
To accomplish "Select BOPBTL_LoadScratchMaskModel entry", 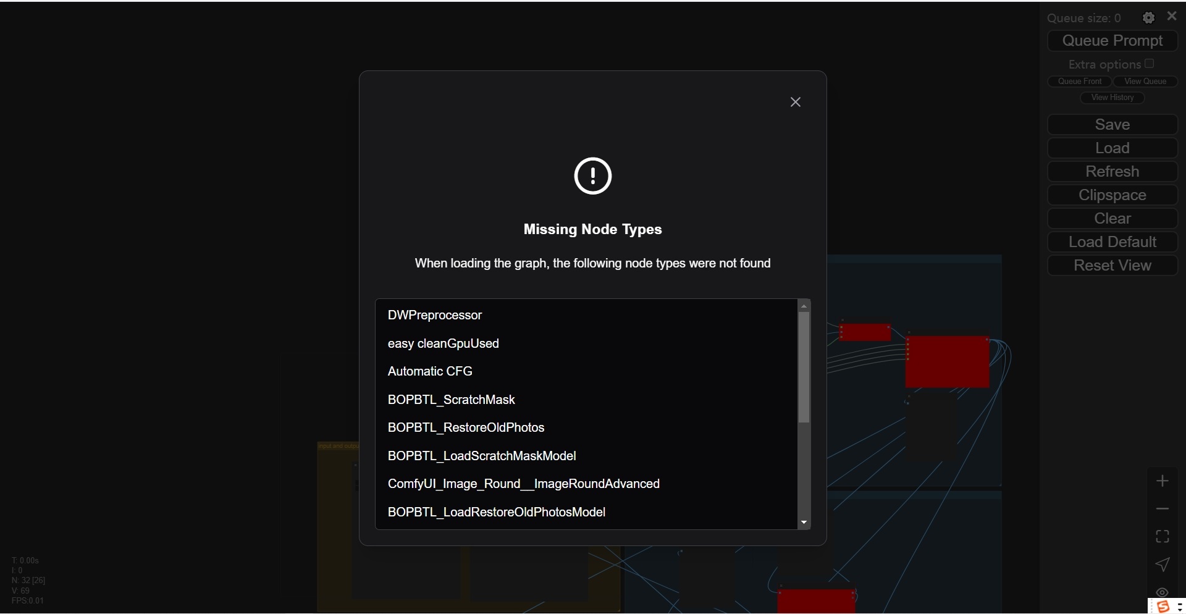I will point(482,456).
